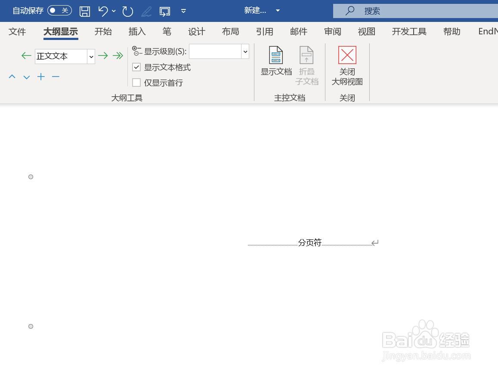Save the document via quick access toolbar

[84, 11]
